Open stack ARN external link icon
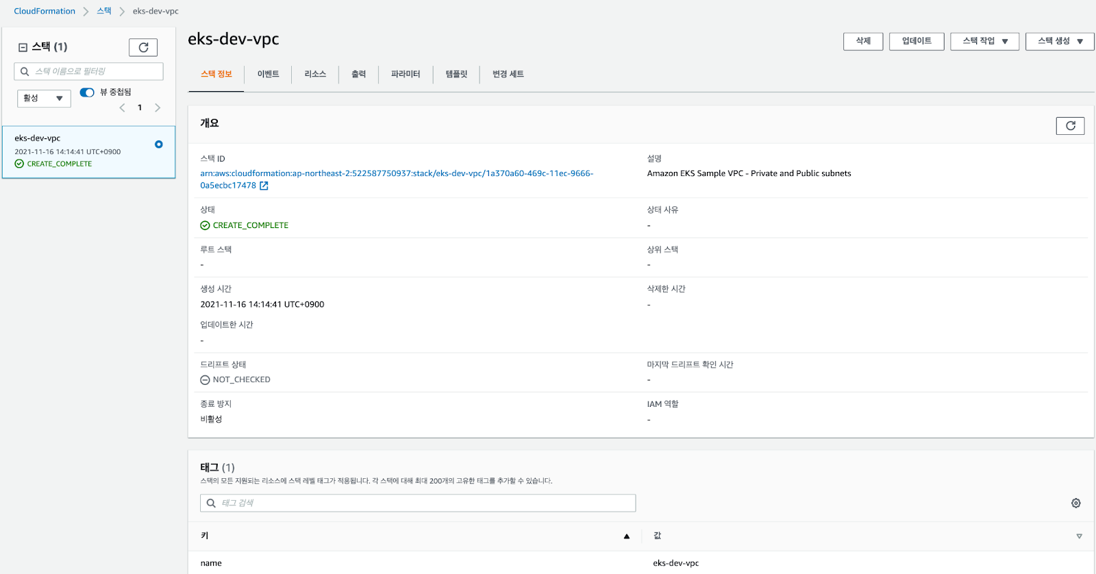Screen dimensions: 1096x574 coord(264,186)
